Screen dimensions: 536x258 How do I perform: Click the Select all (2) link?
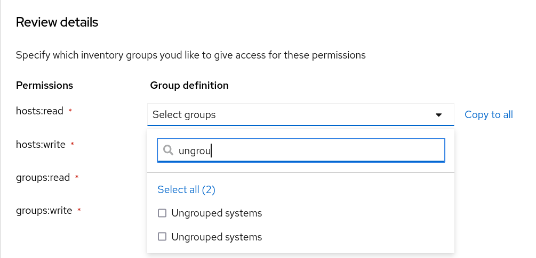pyautogui.click(x=186, y=189)
